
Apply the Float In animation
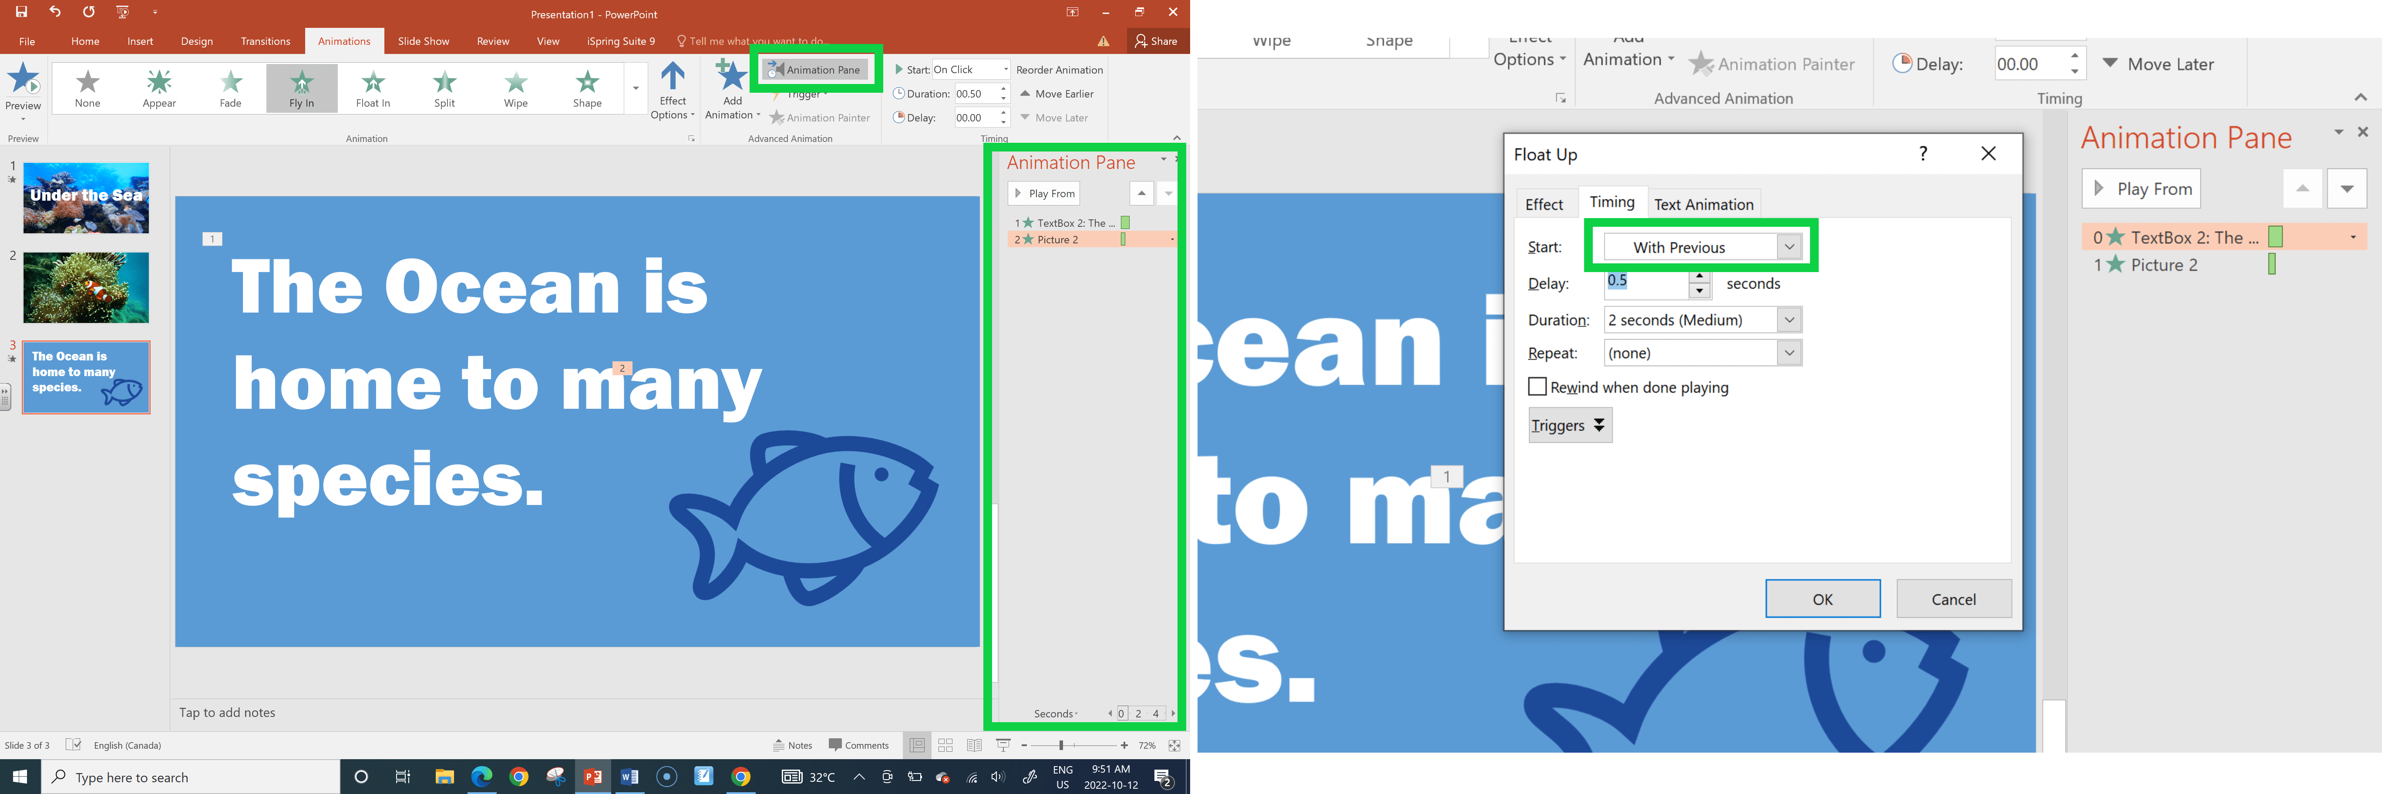373,89
